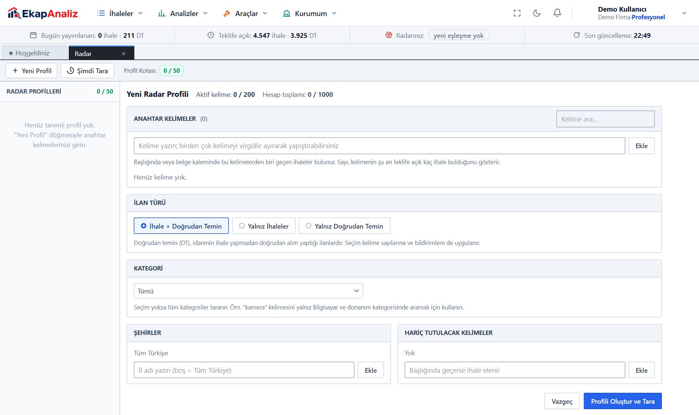The height and width of the screenshot is (415, 699).
Task: Expand the Kurumum menu
Action: point(310,13)
